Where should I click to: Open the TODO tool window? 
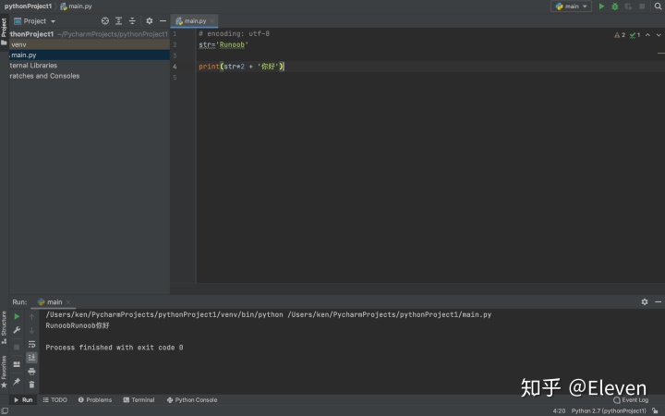55,400
